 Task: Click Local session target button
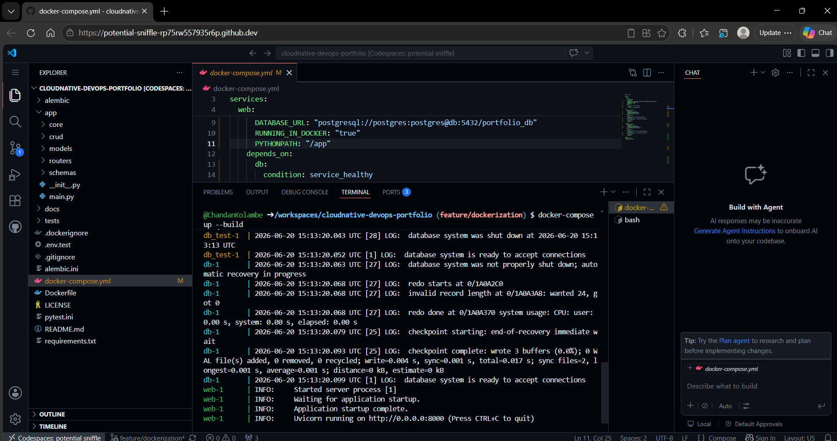(x=699, y=424)
